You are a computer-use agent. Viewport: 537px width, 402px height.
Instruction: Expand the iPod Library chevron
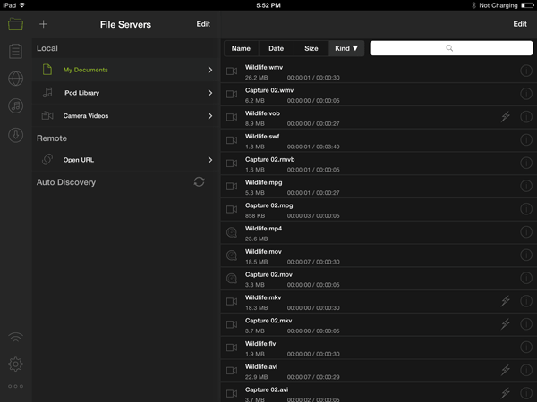click(x=210, y=93)
